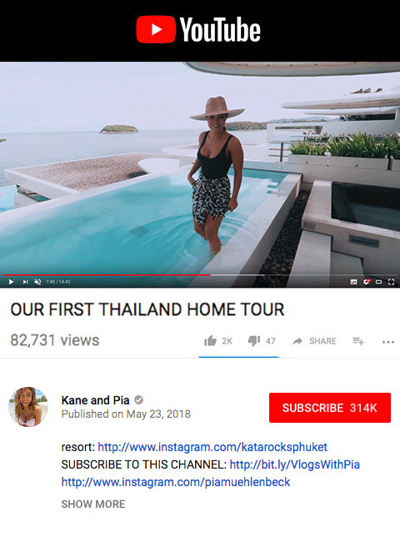
Task: Open the katarocksphuket Instagram link
Action: coord(212,447)
